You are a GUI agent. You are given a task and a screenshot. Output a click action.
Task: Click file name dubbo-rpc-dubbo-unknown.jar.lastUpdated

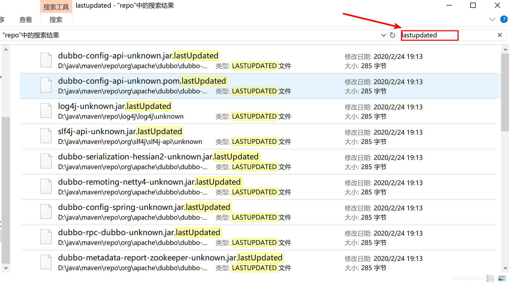click(x=139, y=233)
